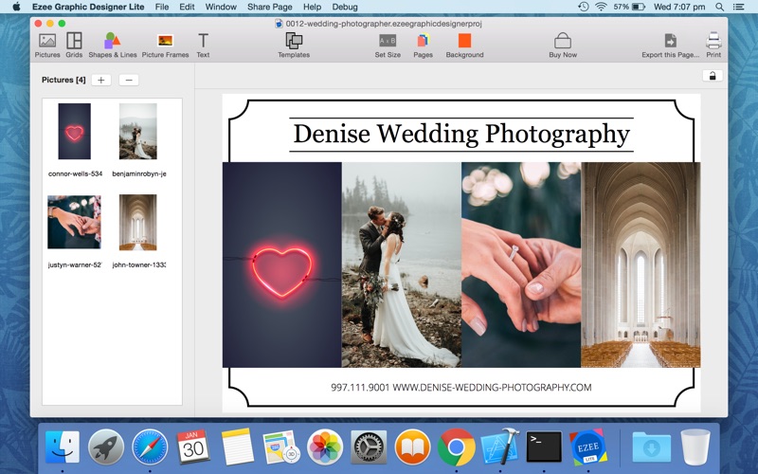Pick the orange Background color
Image resolution: width=758 pixels, height=474 pixels.
pos(464,42)
